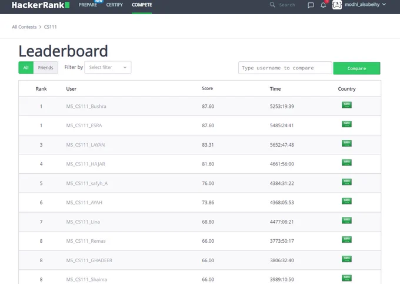The width and height of the screenshot is (400, 284).
Task: Select the All leaderboard toggle
Action: click(26, 68)
